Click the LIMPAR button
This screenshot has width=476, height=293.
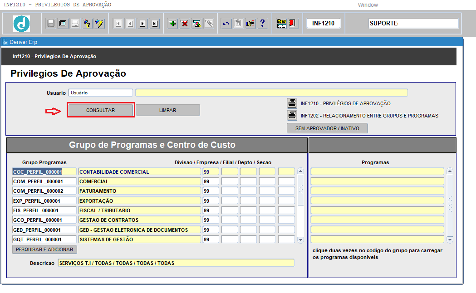(167, 110)
